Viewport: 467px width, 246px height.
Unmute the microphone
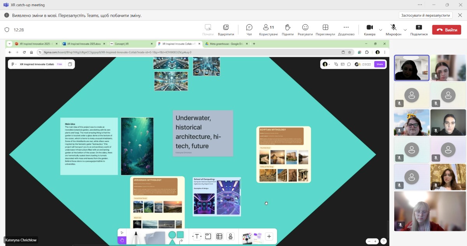point(393,30)
